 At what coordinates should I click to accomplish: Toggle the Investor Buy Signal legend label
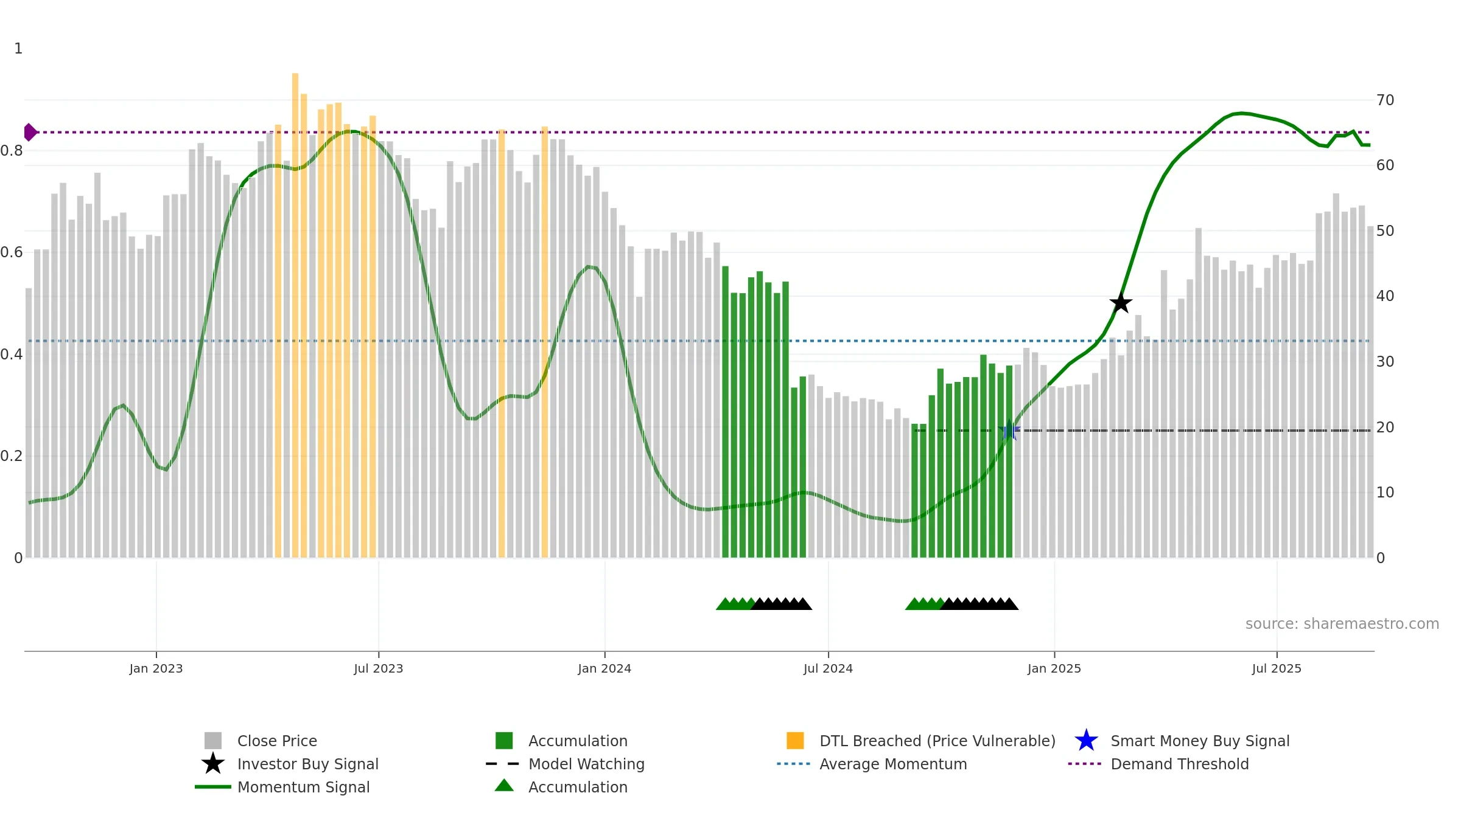(308, 764)
